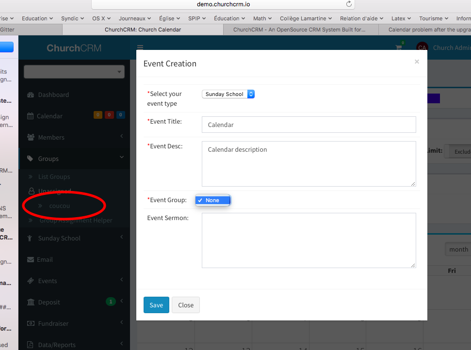Click the blue Calendar badge
471x350 pixels.
[x=120, y=115]
